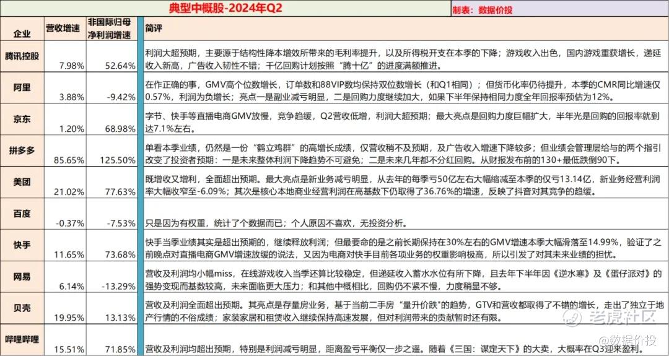Select the 哔哩哔哩 company cell
The image size is (669, 356).
click(x=22, y=340)
